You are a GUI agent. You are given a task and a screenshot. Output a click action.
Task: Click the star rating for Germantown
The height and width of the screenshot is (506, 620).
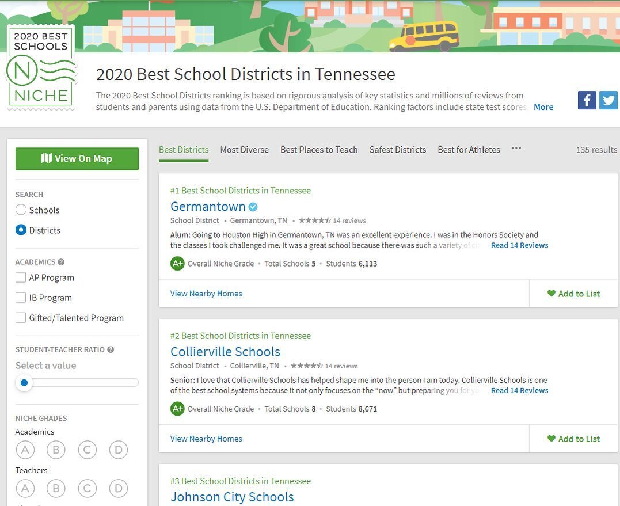pos(315,220)
